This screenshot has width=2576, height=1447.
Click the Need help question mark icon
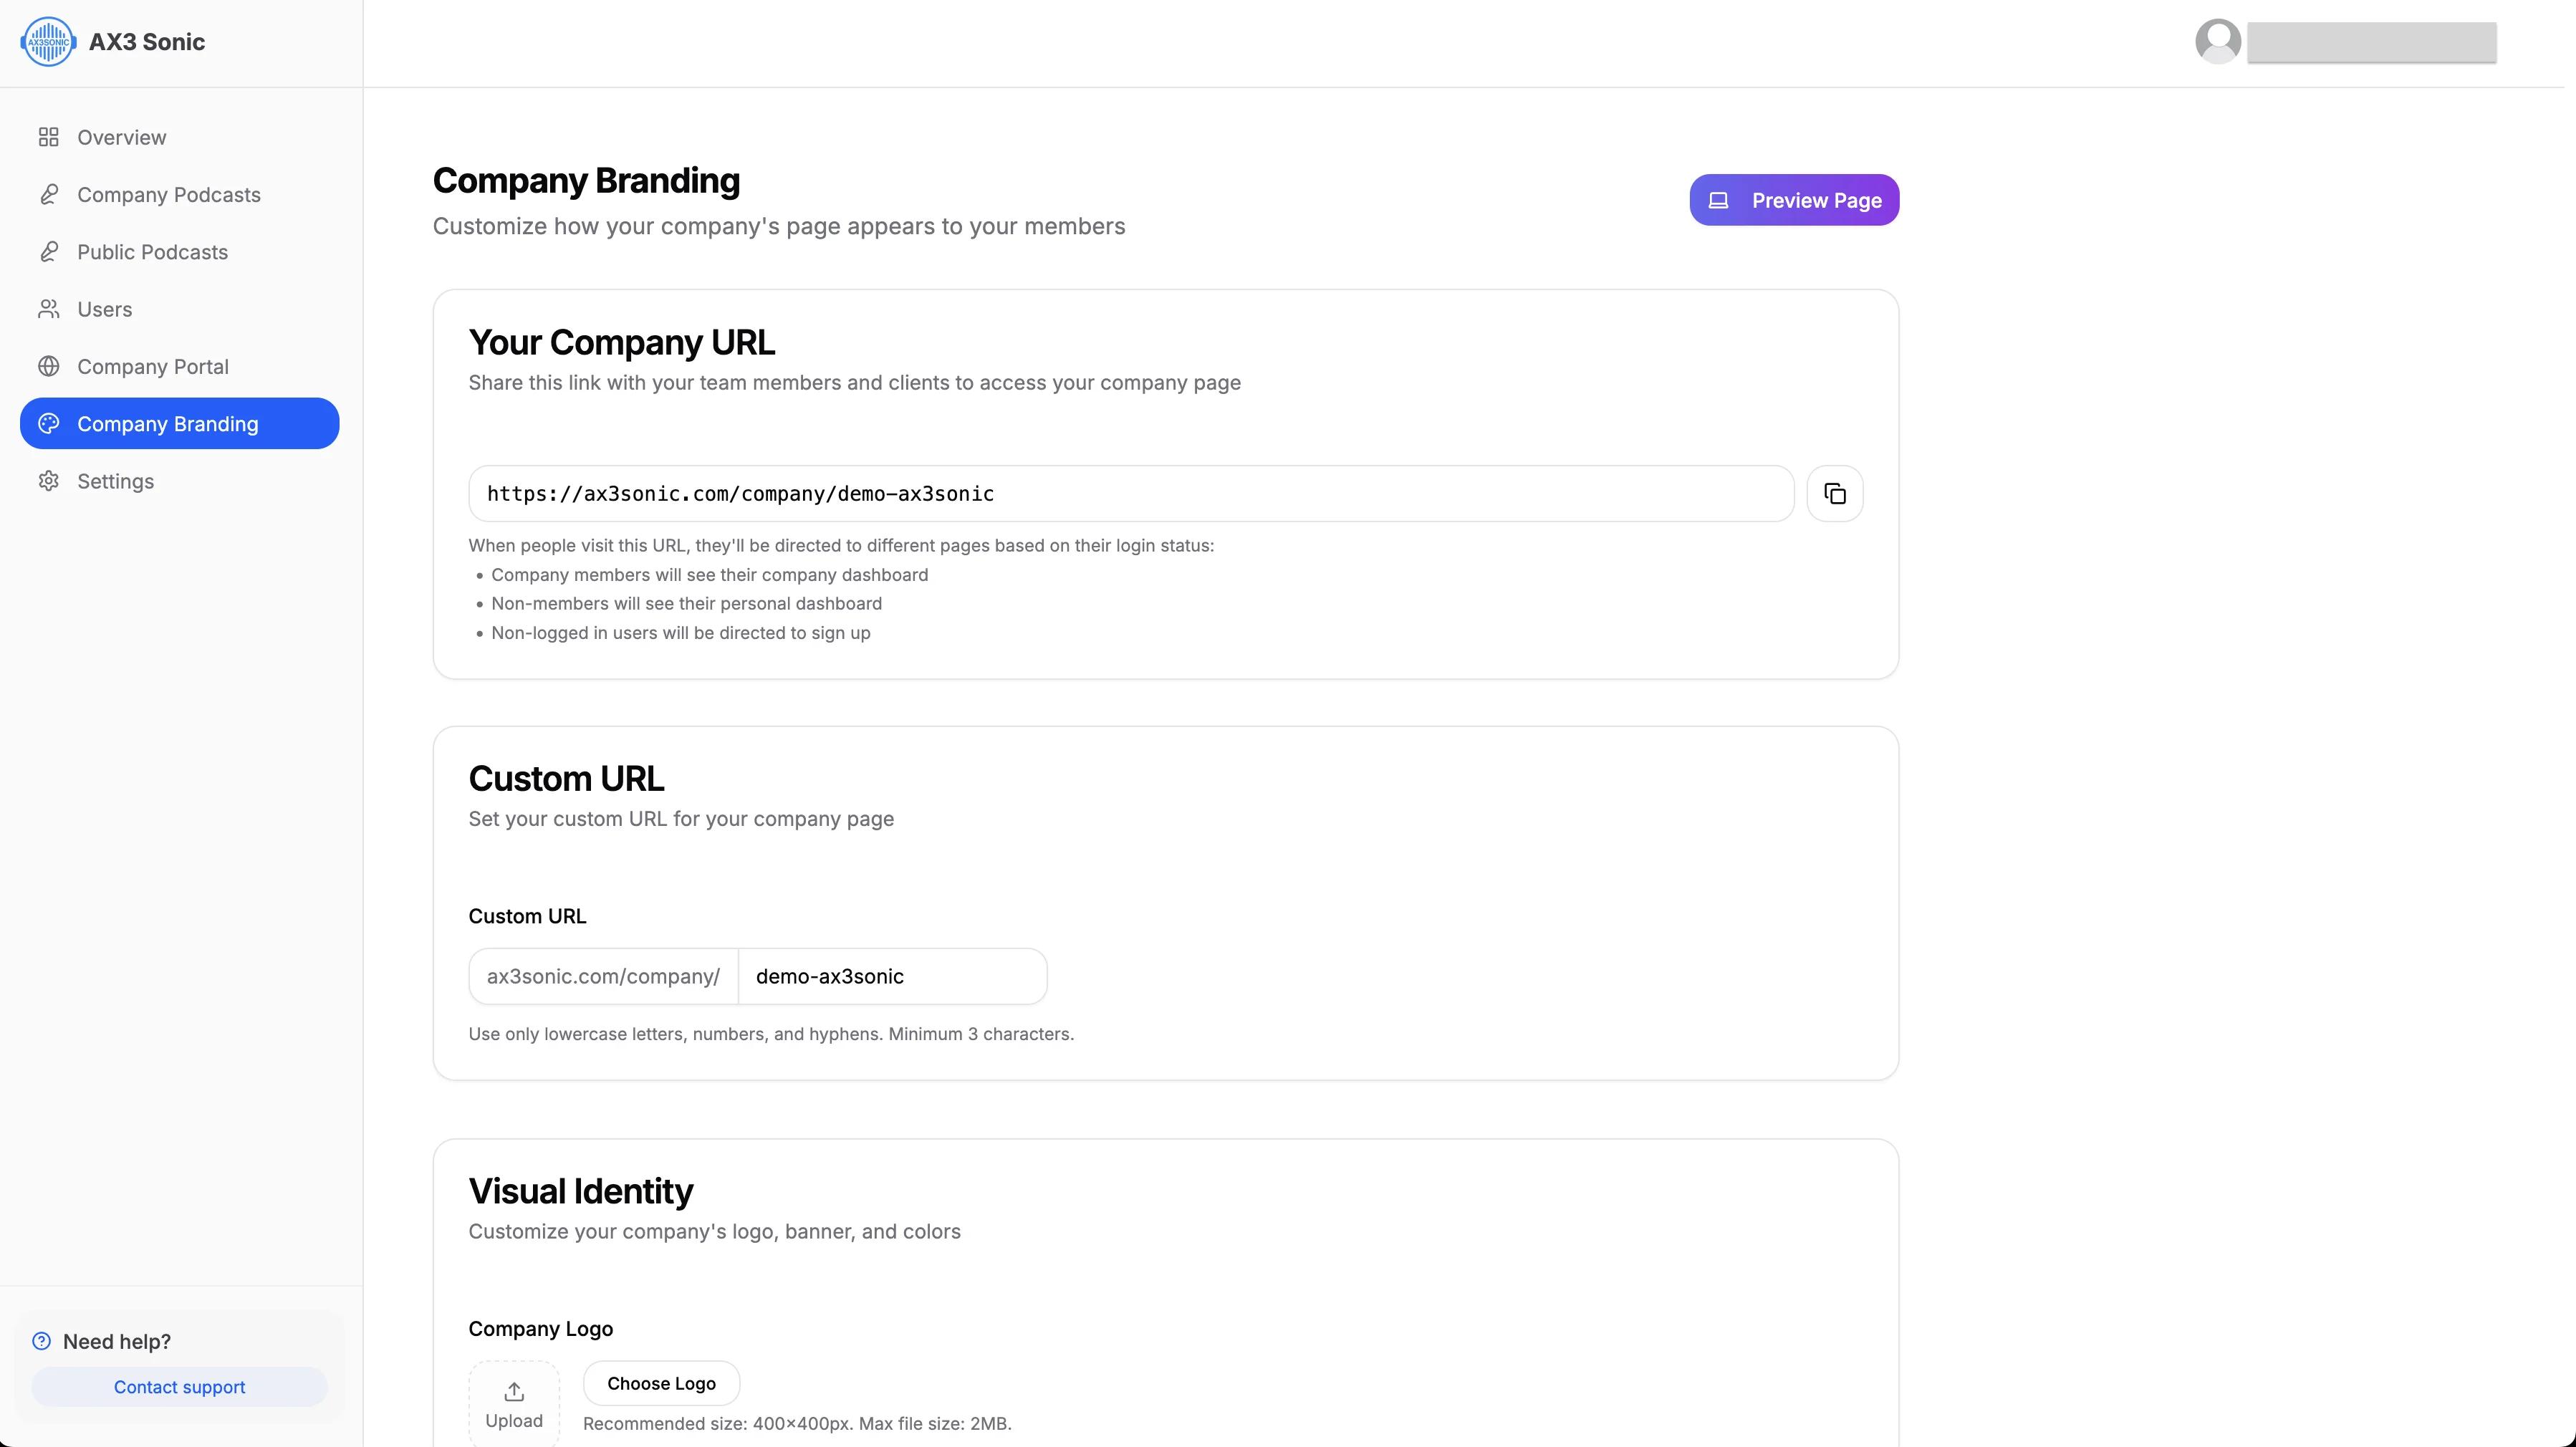point(41,1341)
